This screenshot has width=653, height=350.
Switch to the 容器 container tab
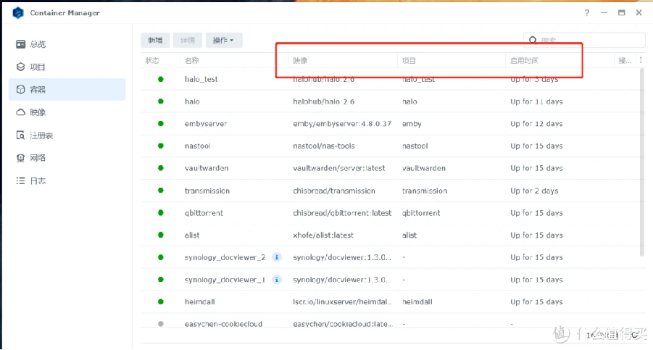38,90
